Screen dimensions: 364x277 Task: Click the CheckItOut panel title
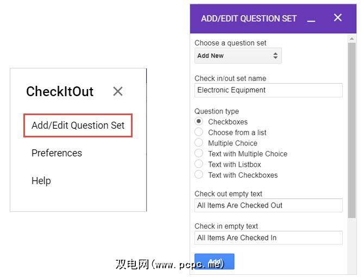[x=60, y=91]
